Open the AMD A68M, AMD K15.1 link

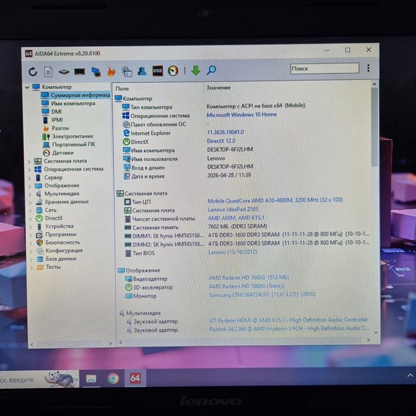tap(236, 218)
